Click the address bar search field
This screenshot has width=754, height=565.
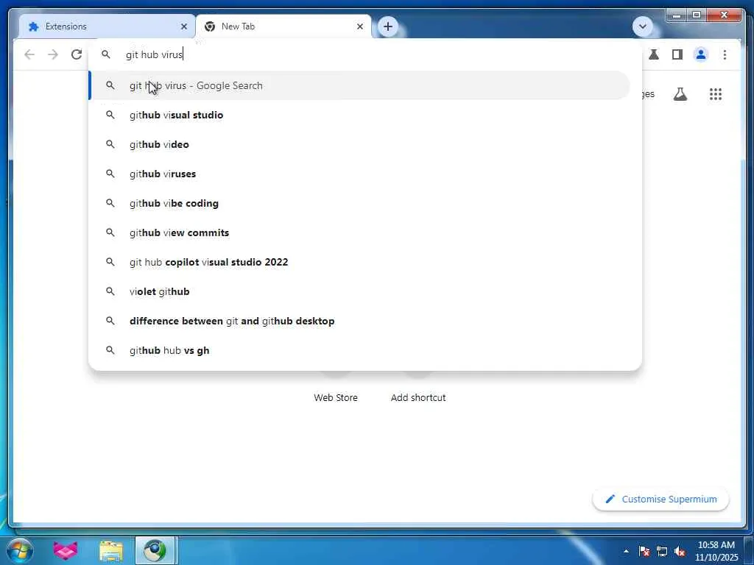coord(365,54)
